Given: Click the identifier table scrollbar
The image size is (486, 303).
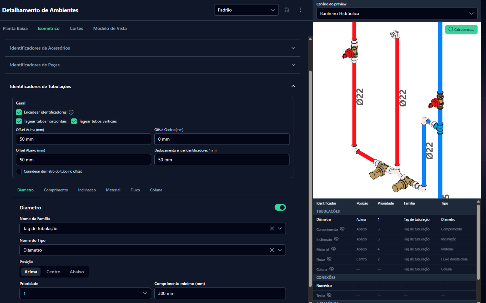Looking at the screenshot, I should click(478, 242).
